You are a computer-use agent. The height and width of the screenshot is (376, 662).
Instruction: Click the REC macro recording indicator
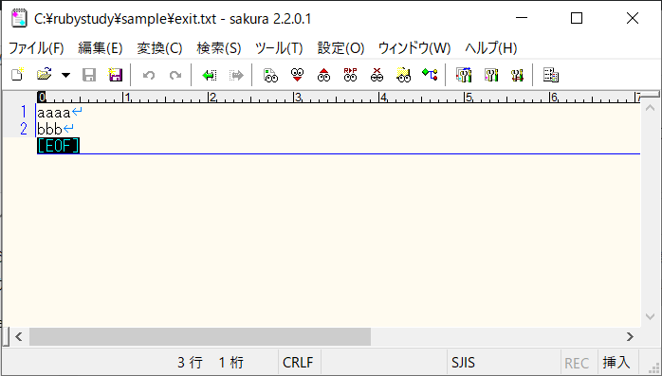577,363
